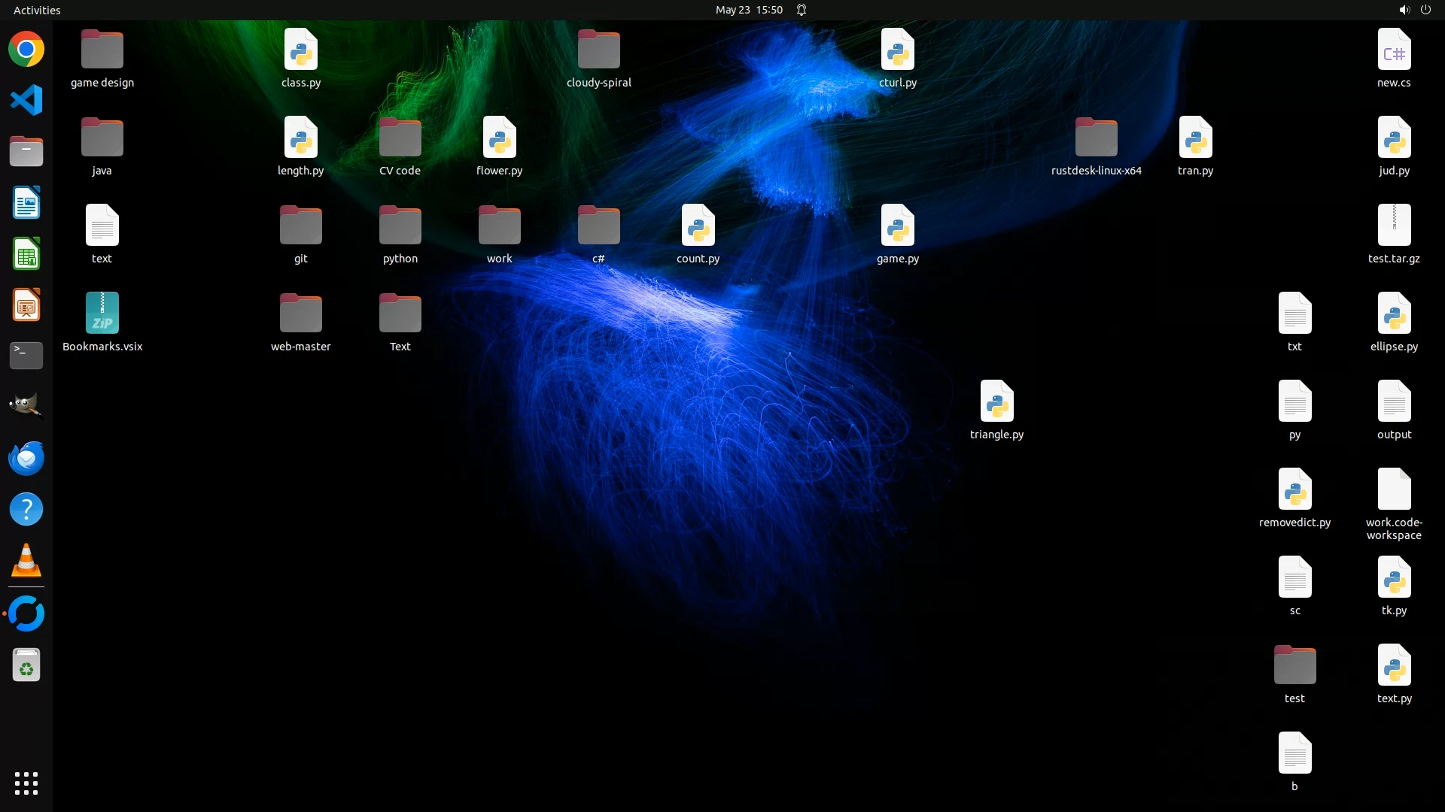Open the clock and calendar menu
1445x812 pixels.
pyautogui.click(x=748, y=10)
